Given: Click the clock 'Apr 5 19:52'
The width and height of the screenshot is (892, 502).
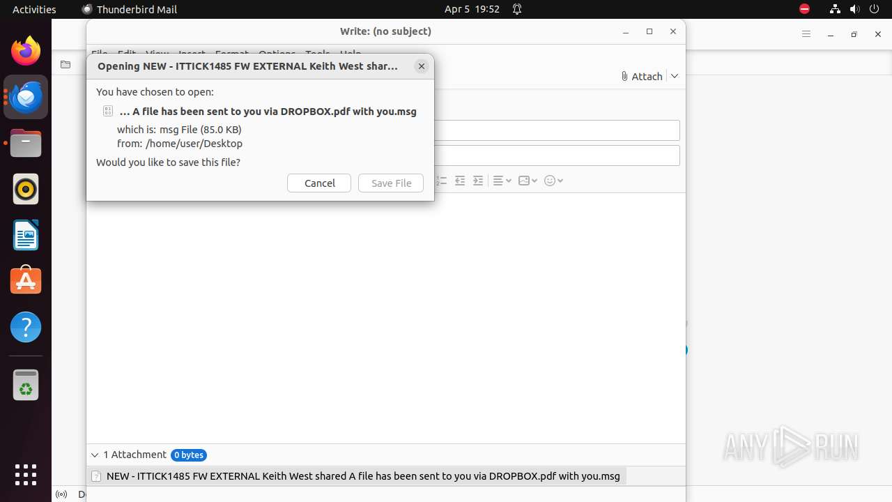Looking at the screenshot, I should coord(472,9).
